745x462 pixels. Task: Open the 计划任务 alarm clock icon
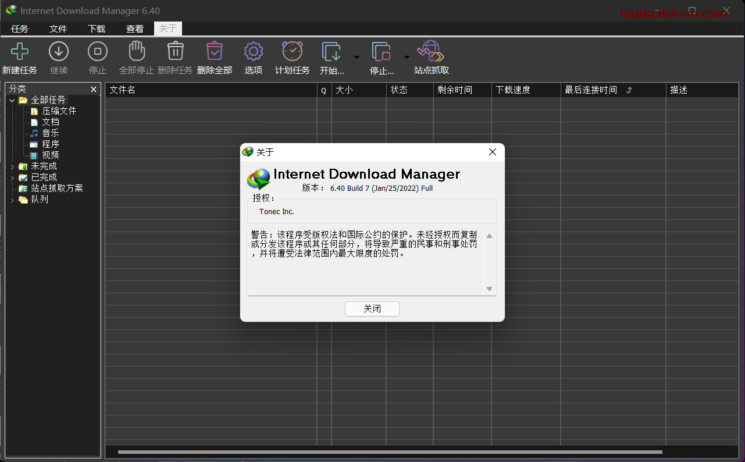pyautogui.click(x=293, y=51)
